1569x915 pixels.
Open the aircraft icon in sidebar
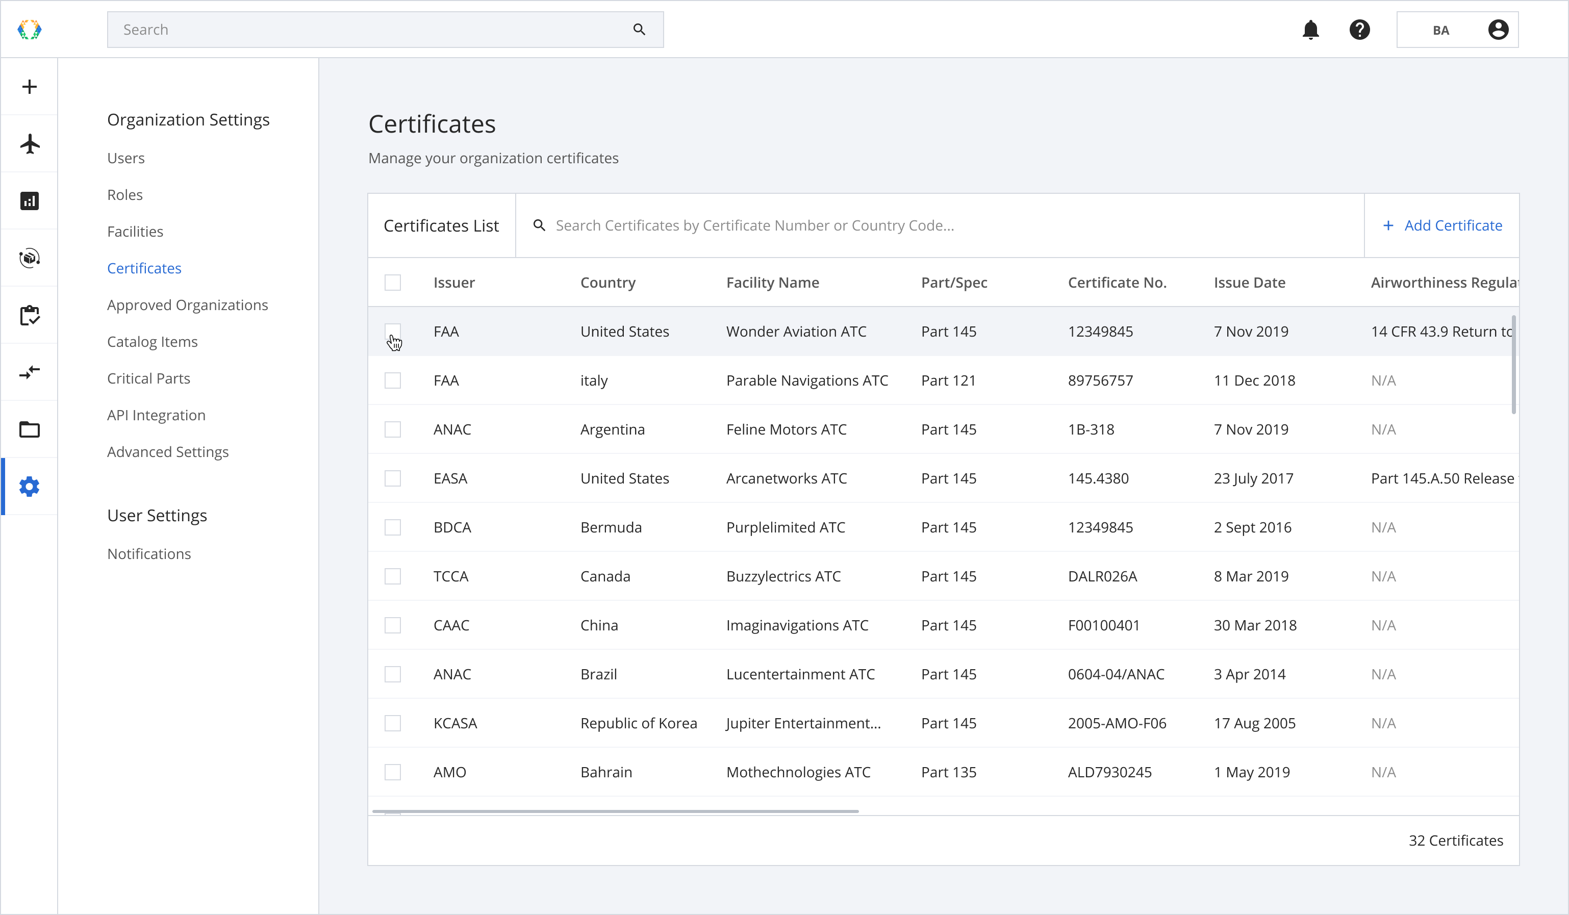click(x=29, y=144)
